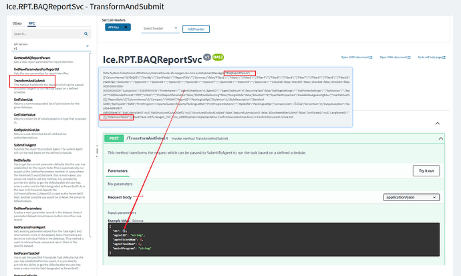This screenshot has height=276, width=461.
Task: Remove the API Key header chip
Action: pos(126,27)
